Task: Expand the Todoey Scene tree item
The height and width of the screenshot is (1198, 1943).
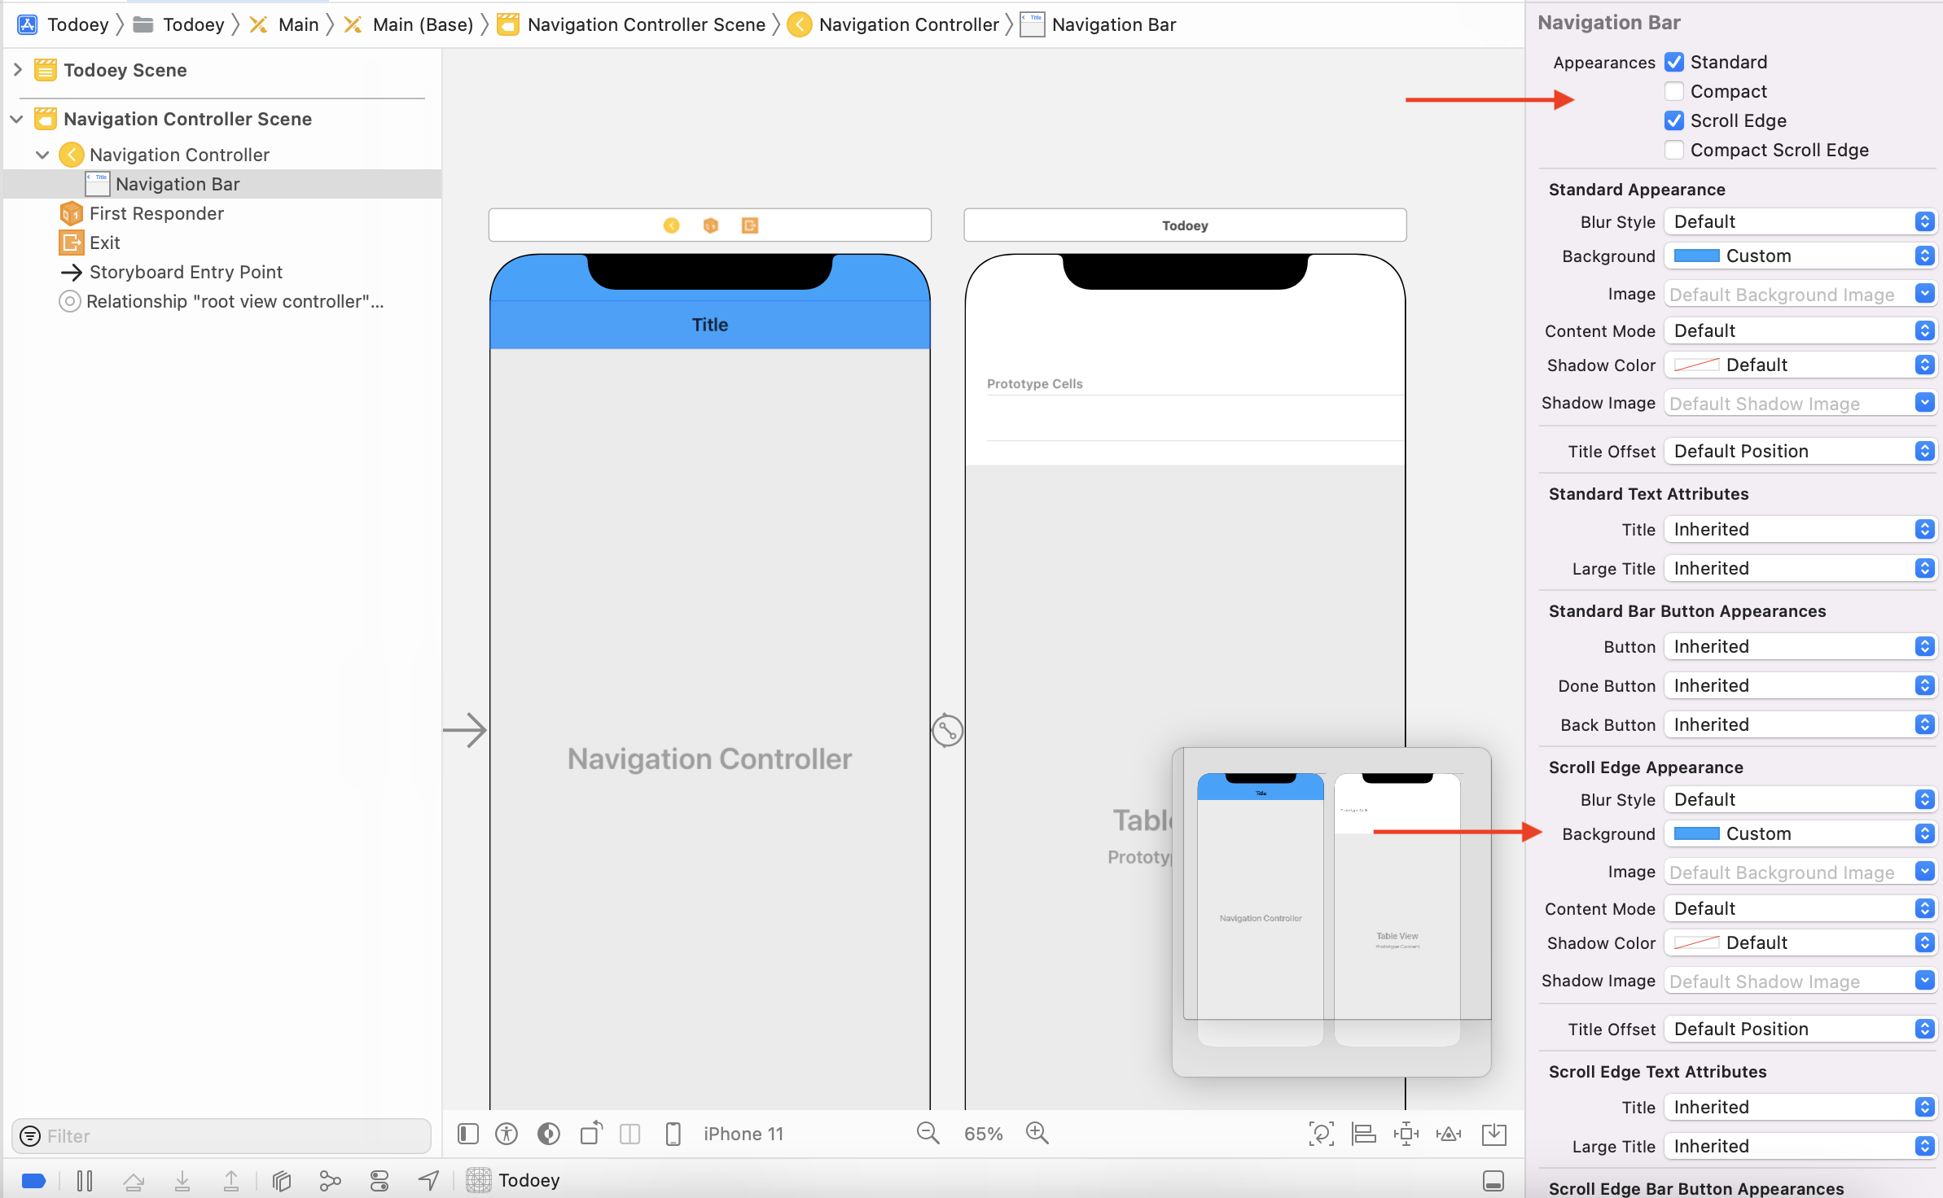Action: coord(18,70)
